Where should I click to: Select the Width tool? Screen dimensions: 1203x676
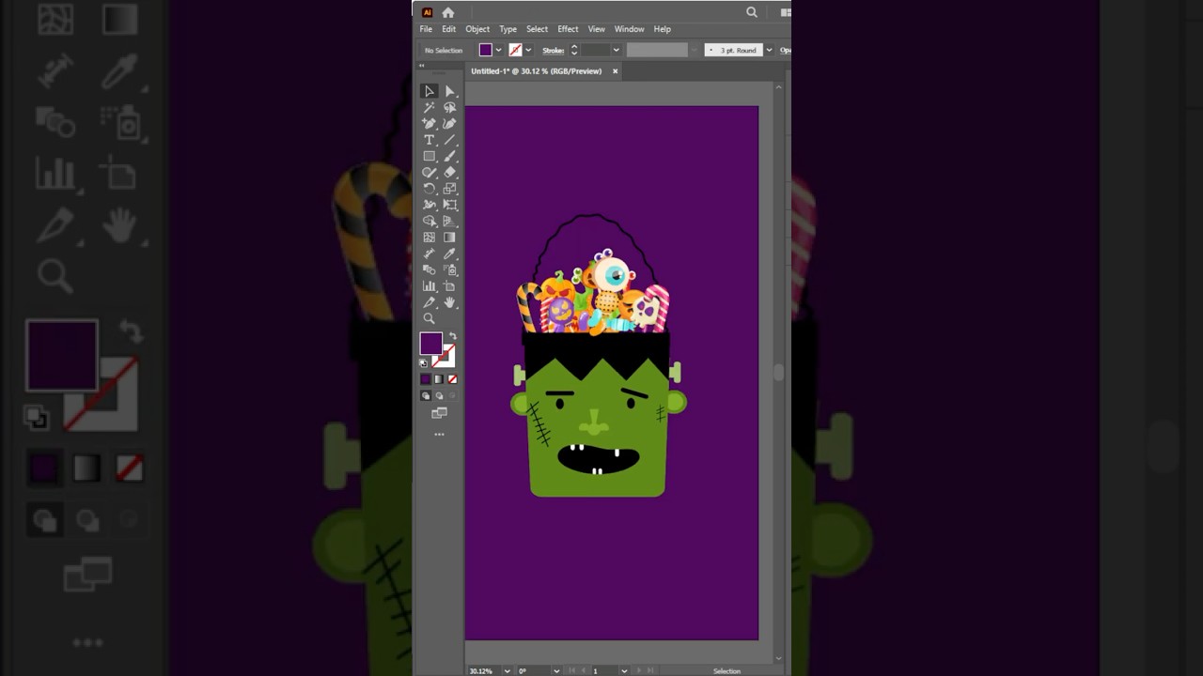click(x=430, y=205)
